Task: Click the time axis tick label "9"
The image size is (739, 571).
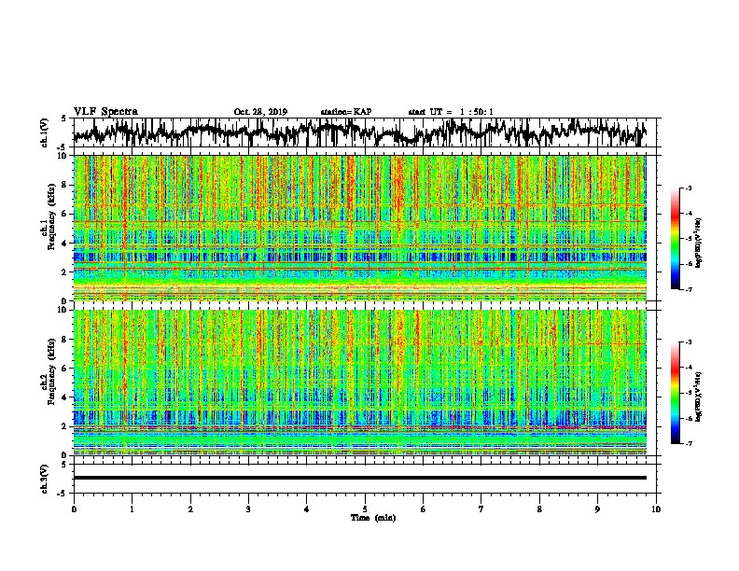Action: click(x=597, y=509)
